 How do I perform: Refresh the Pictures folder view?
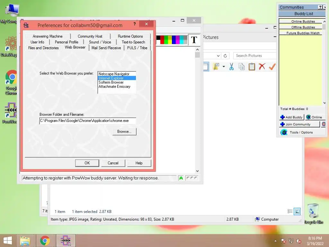[225, 56]
